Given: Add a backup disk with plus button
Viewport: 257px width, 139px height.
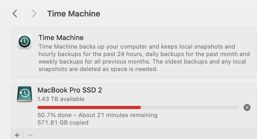Looking at the screenshot, I should [17, 135].
